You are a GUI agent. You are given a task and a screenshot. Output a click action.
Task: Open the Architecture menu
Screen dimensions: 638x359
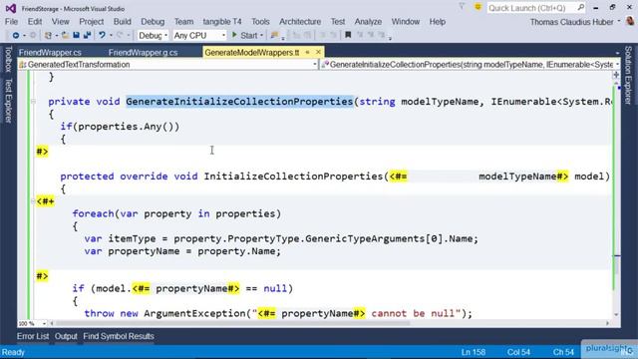(300, 22)
